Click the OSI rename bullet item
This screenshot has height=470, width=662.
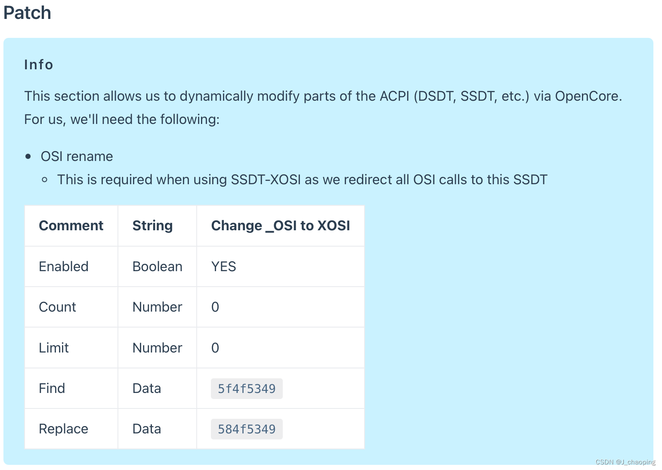click(x=77, y=156)
